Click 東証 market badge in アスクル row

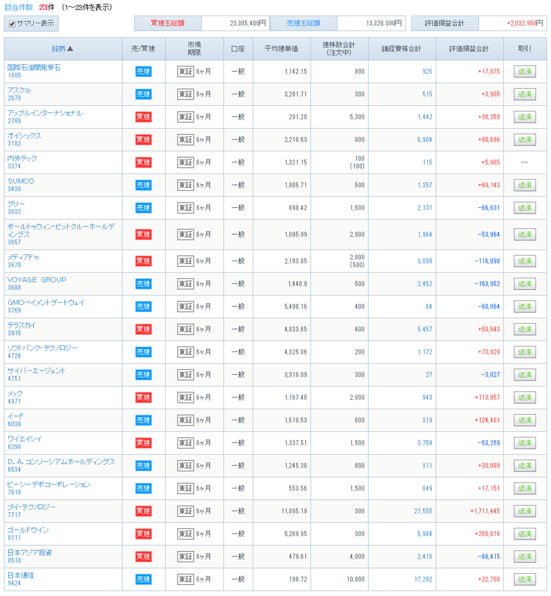(x=186, y=94)
